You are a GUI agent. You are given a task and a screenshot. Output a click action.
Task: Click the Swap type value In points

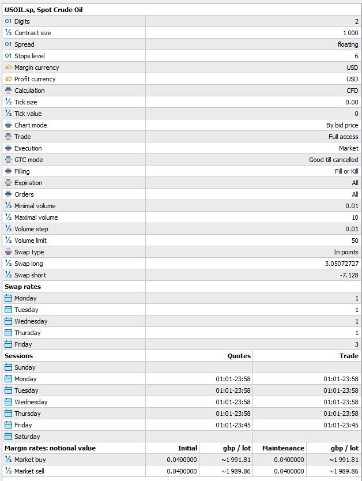tap(346, 252)
